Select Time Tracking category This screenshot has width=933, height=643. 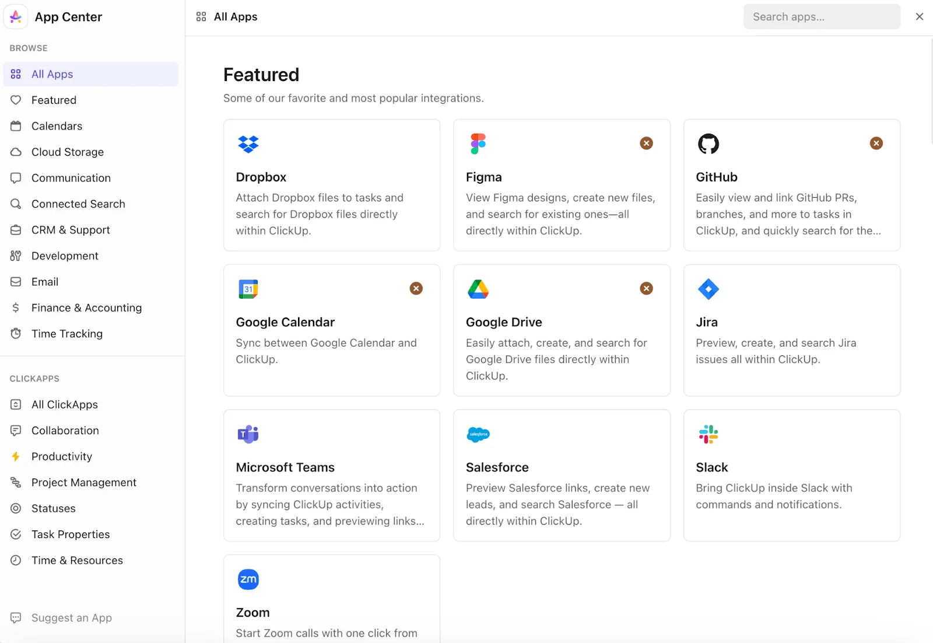click(91, 334)
